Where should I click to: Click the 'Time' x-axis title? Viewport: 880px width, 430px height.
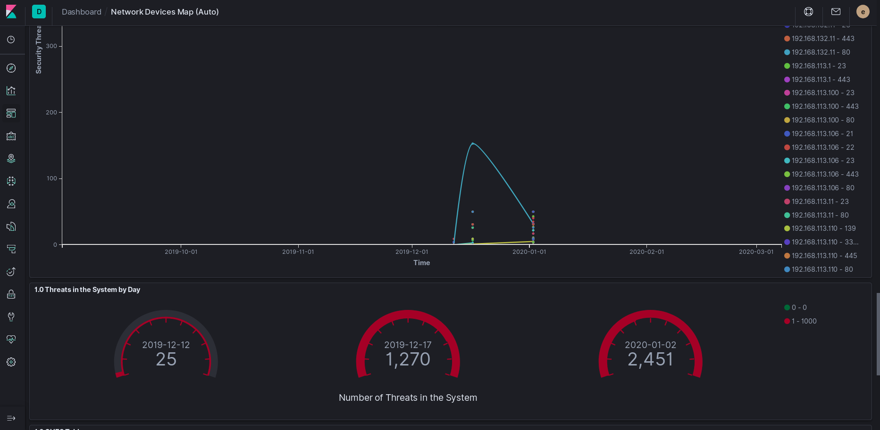coord(422,263)
